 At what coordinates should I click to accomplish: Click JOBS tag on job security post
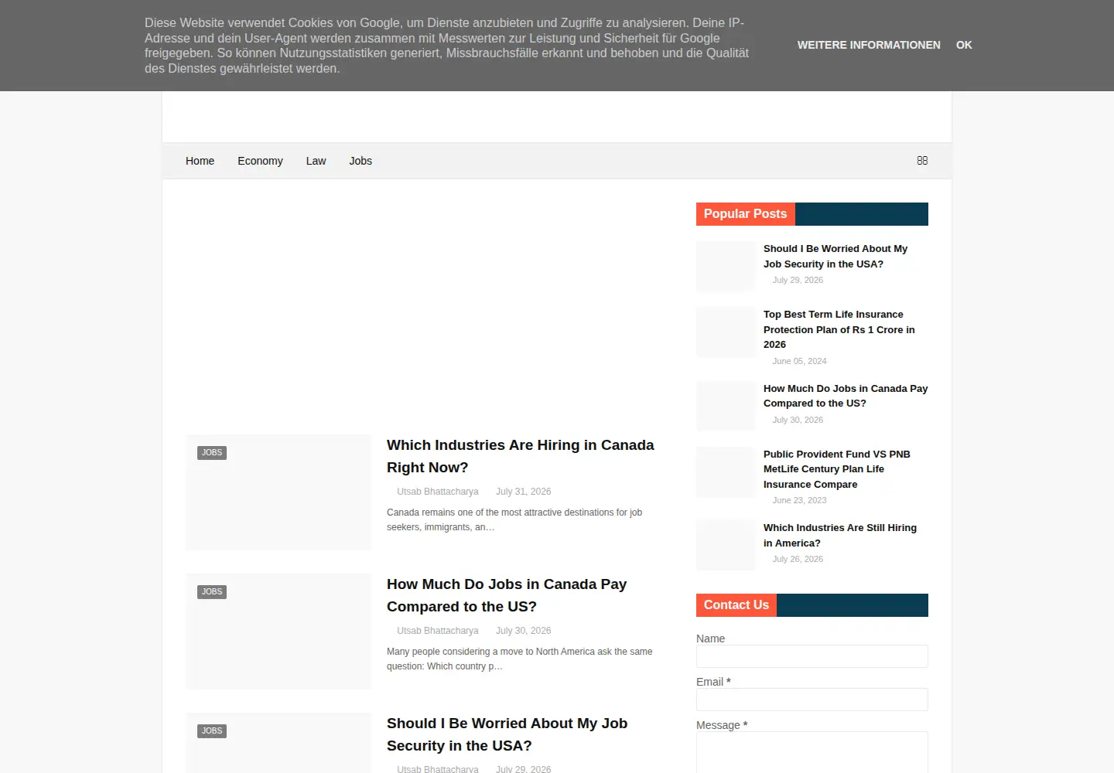[x=212, y=731]
